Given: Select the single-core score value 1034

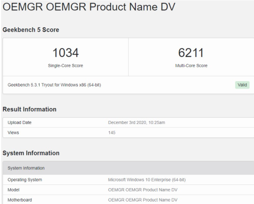Looking at the screenshot, I should pos(66,53).
